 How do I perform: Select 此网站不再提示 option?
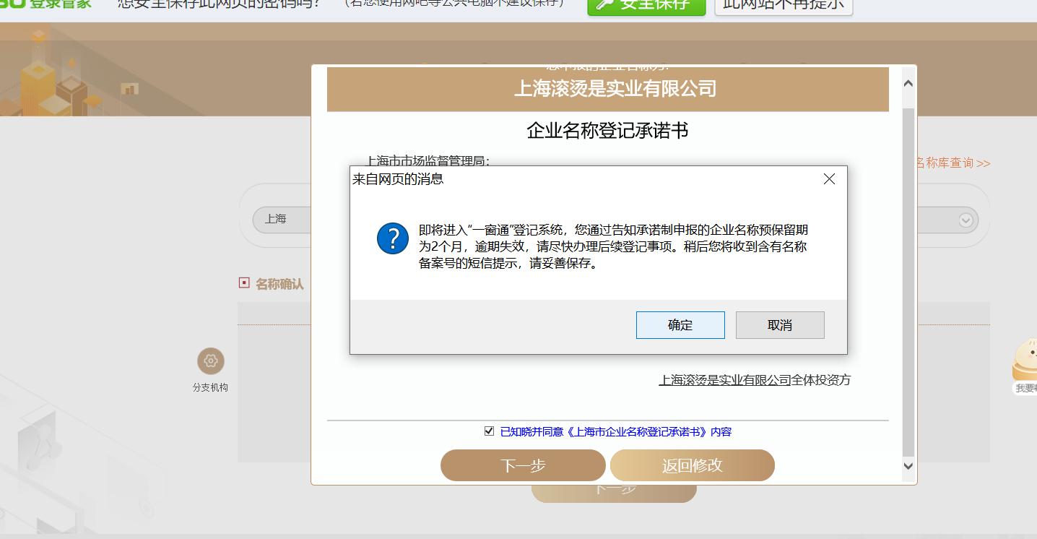click(783, 4)
